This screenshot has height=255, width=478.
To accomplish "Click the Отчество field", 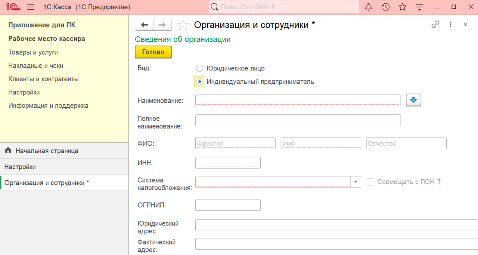I will [x=406, y=143].
